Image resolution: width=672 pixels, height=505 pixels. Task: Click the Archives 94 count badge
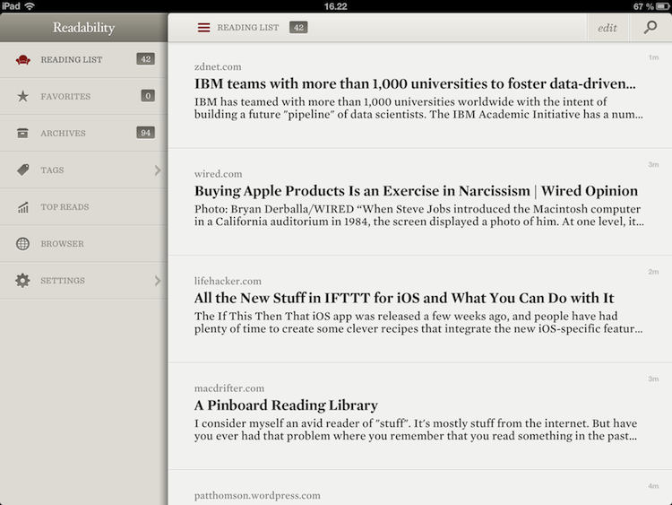point(146,133)
